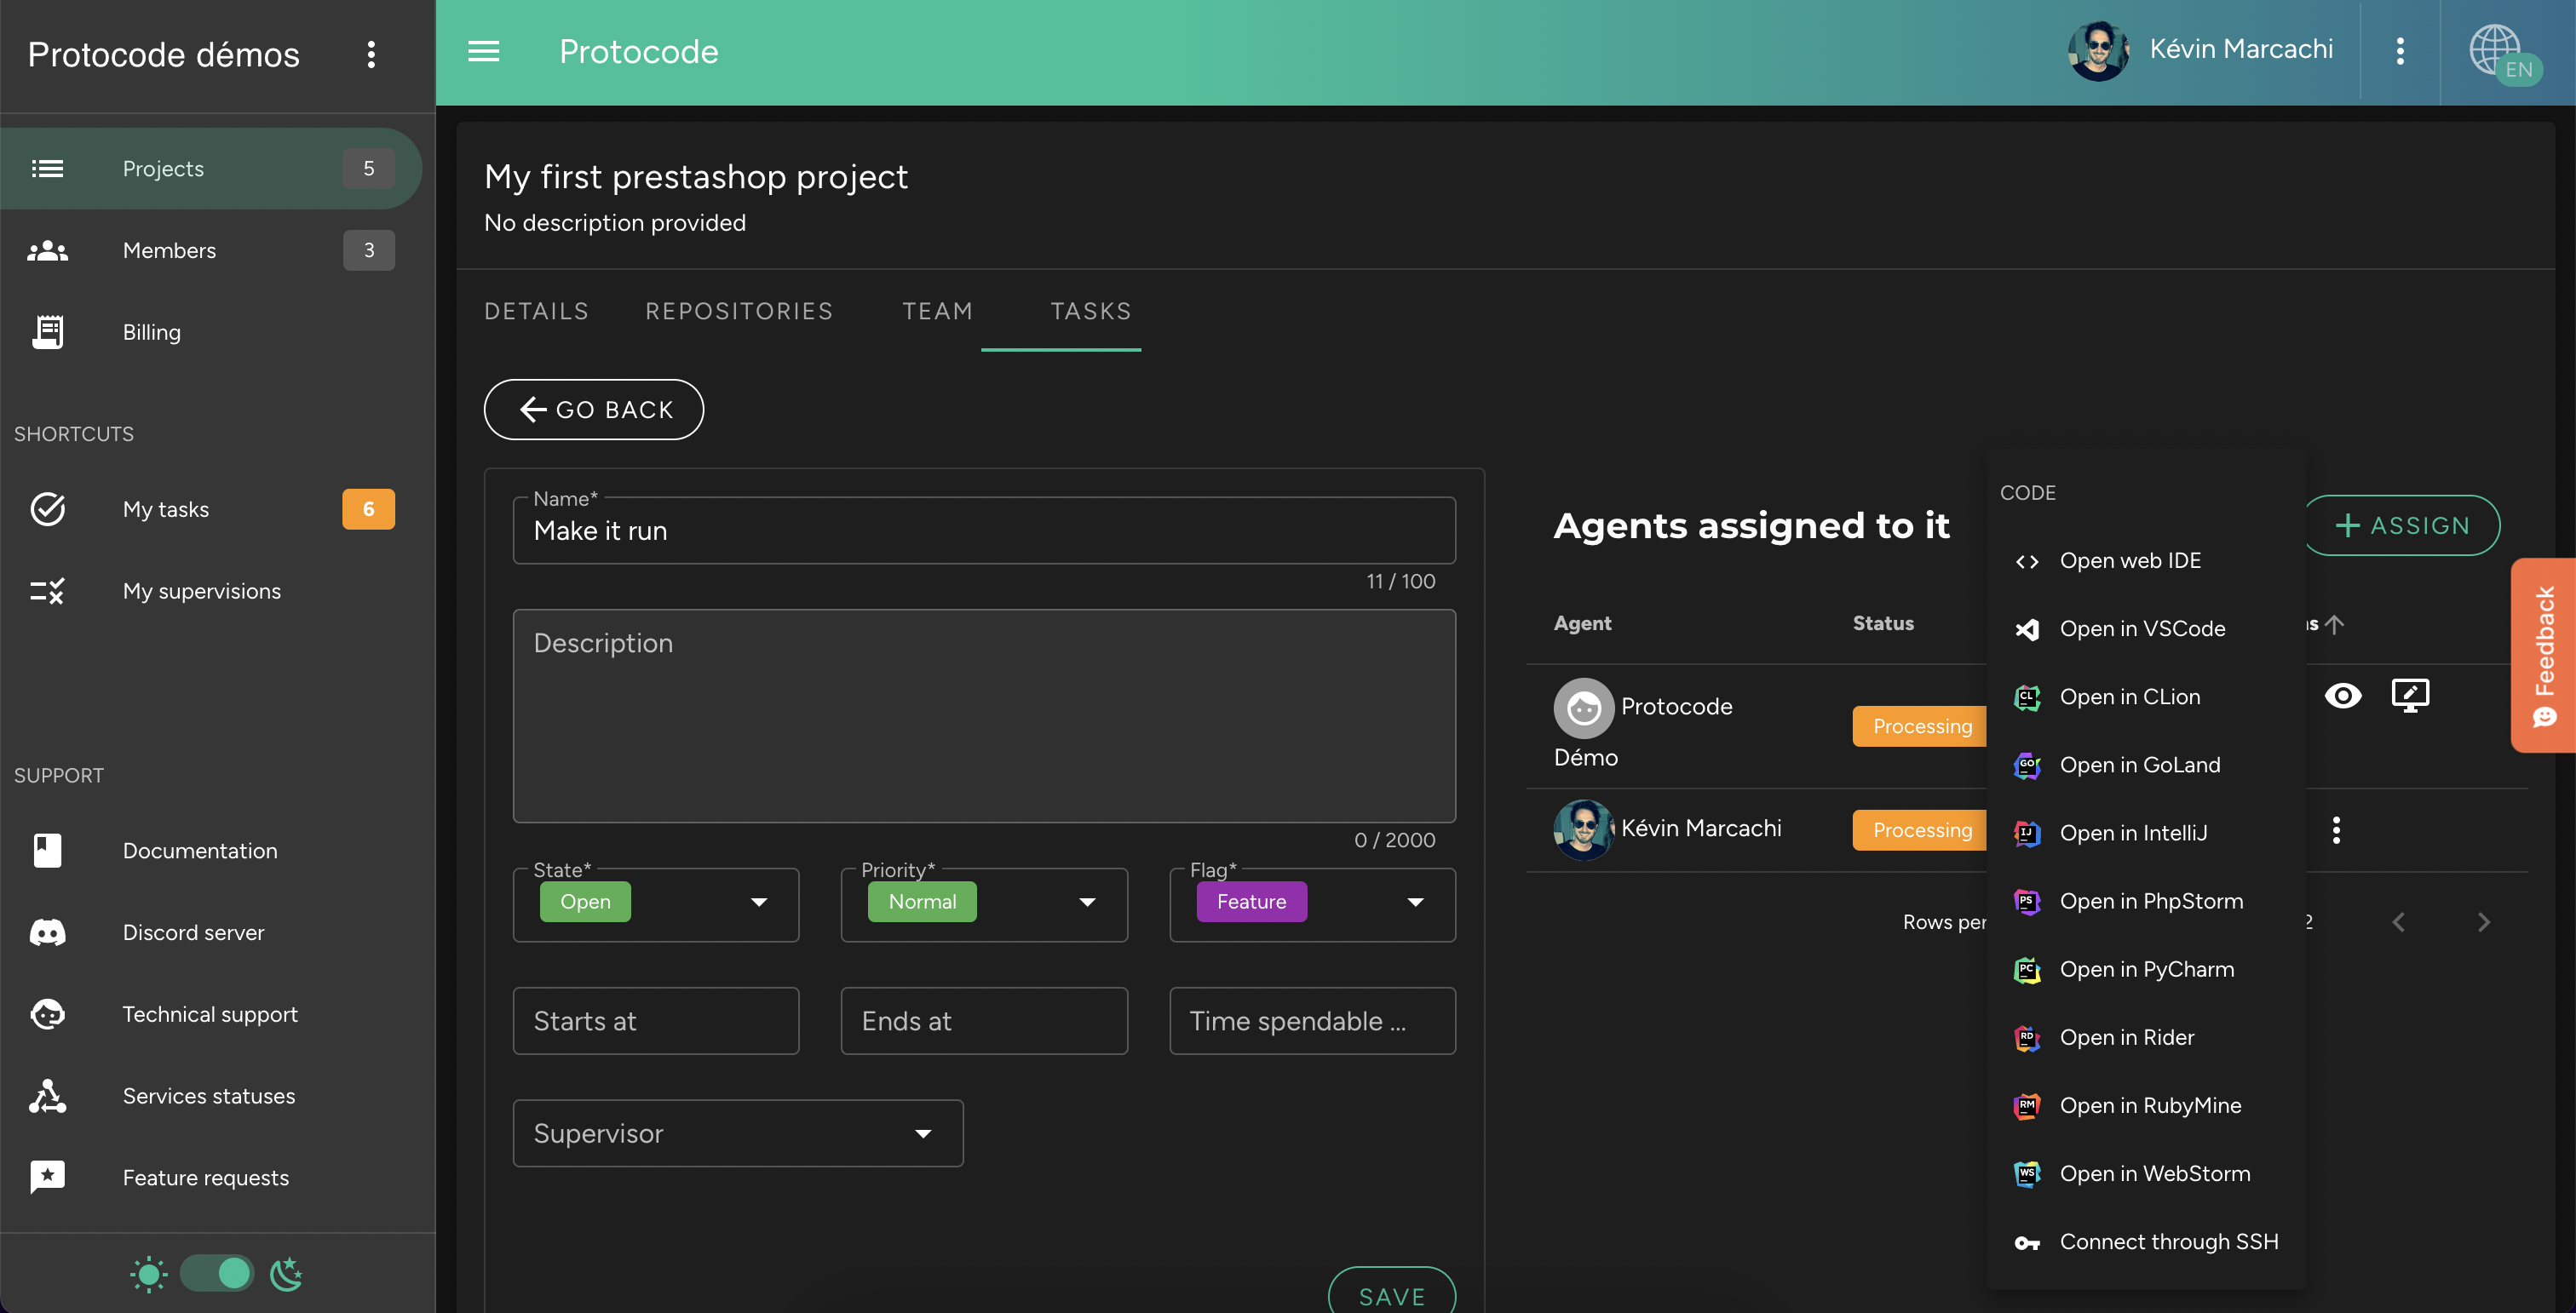Click the GO BACK button
Image resolution: width=2576 pixels, height=1313 pixels.
(593, 409)
